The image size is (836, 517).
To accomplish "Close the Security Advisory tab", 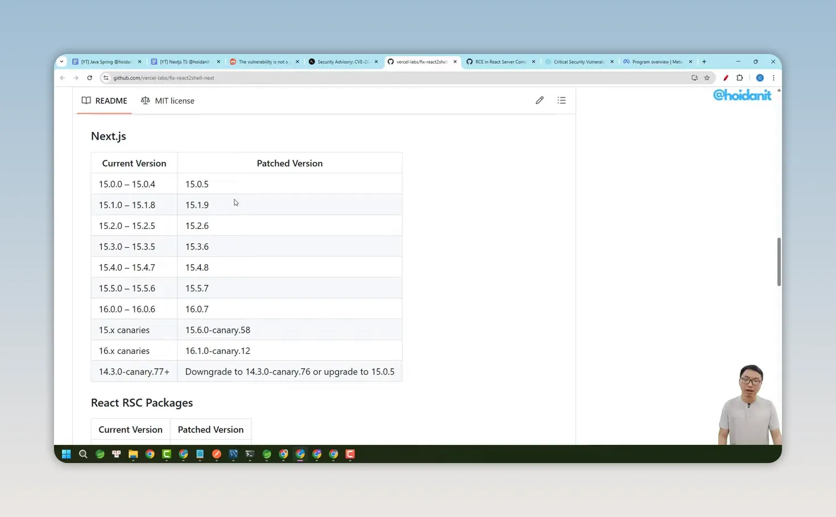I will (x=376, y=61).
